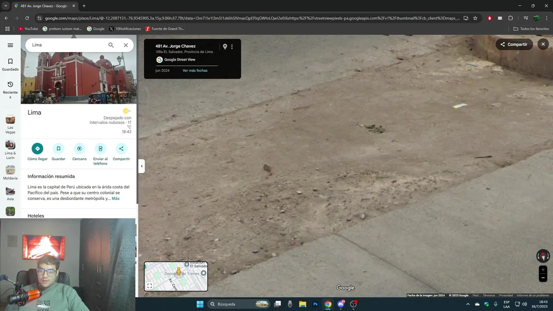Open the Términos link at bottom

489,295
